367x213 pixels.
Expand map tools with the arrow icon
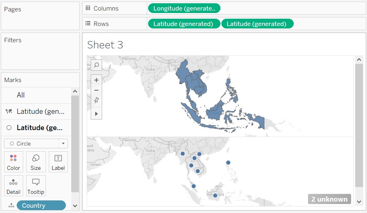coord(96,114)
